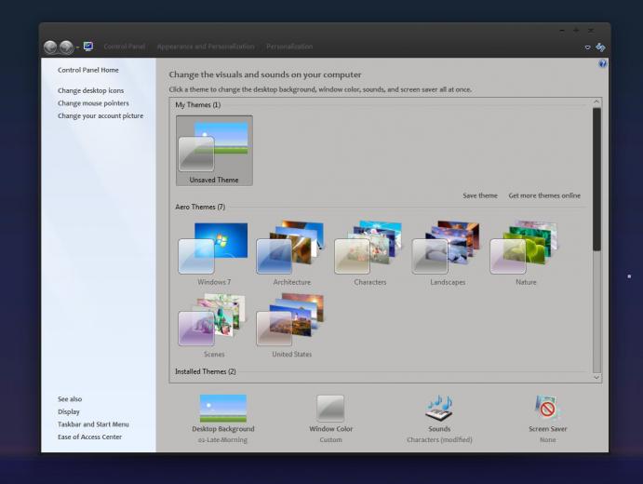This screenshot has height=484, width=643.
Task: Select Personalization breadcrumb
Action: [x=289, y=47]
